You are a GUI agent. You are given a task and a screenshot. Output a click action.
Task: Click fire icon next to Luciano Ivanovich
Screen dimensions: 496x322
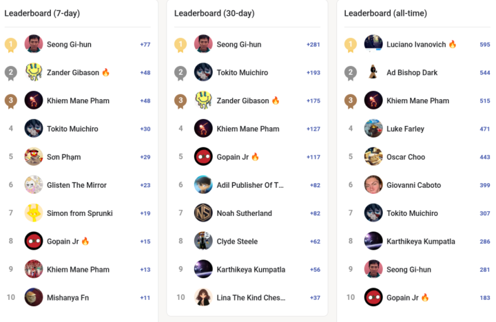tap(453, 45)
